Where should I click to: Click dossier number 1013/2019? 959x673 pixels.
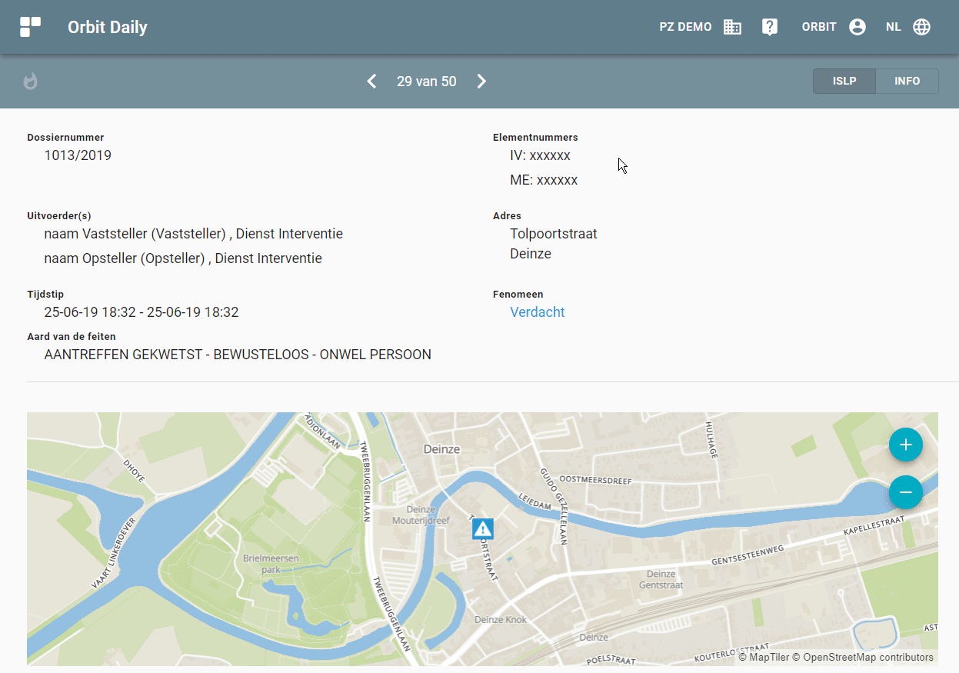78,155
